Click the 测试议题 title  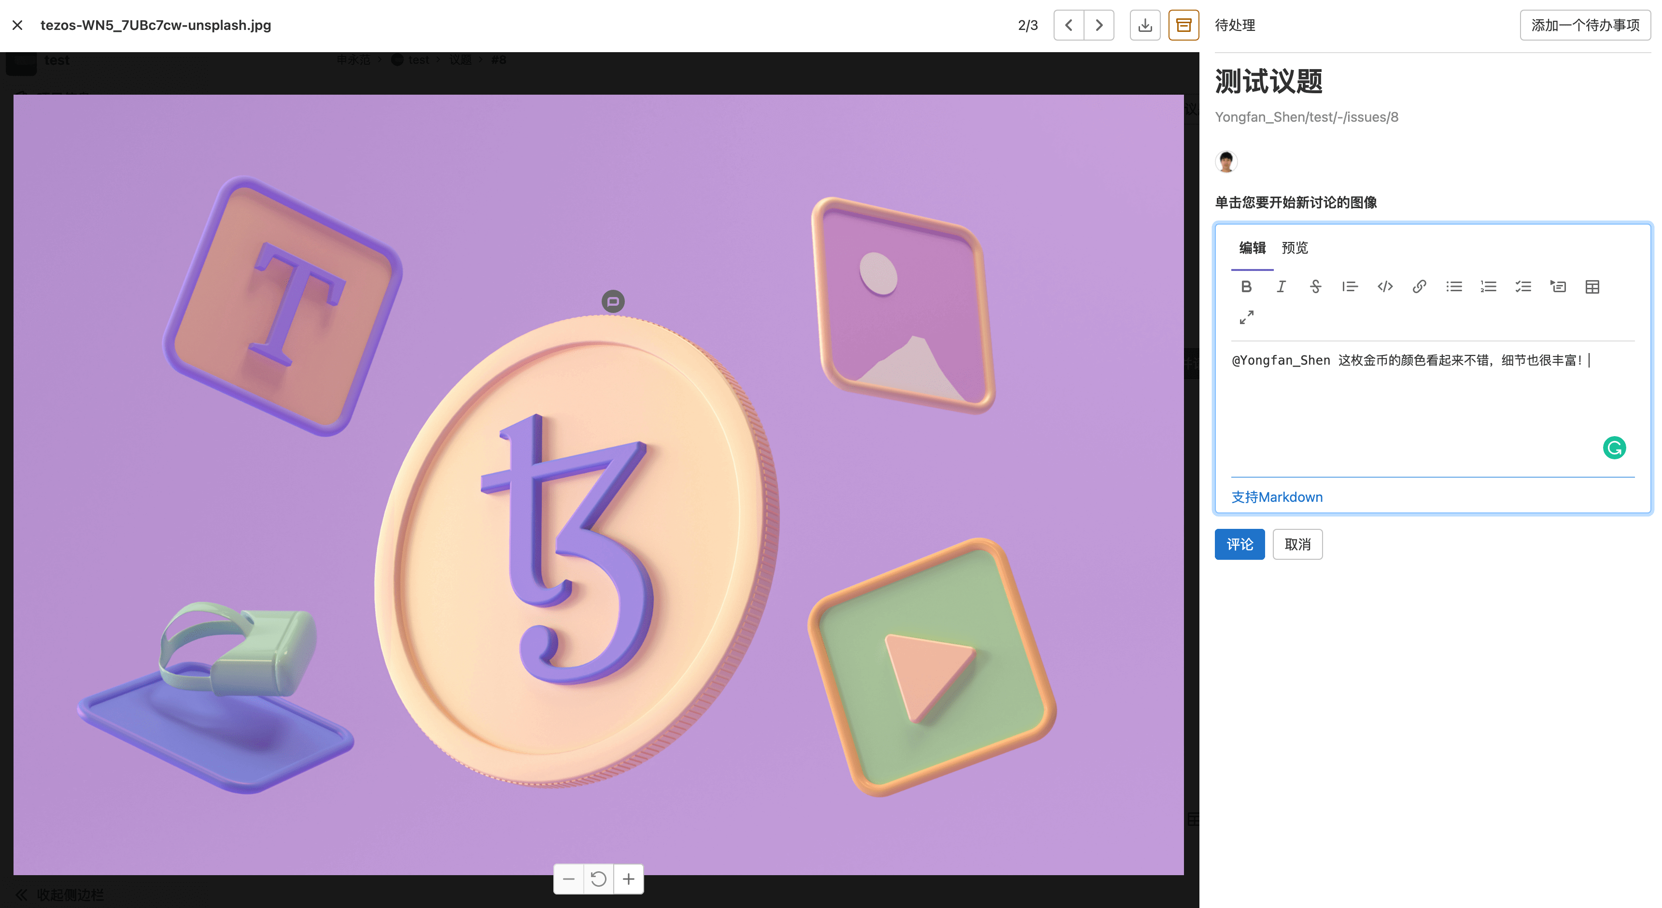tap(1268, 81)
